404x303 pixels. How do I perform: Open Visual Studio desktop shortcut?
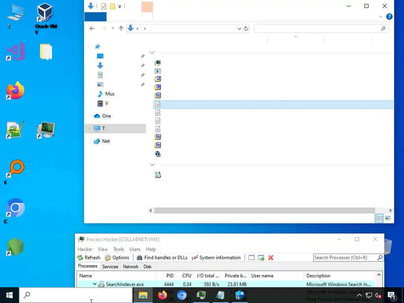coord(15,52)
